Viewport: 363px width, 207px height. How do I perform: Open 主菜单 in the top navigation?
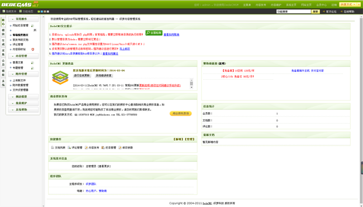247,5
